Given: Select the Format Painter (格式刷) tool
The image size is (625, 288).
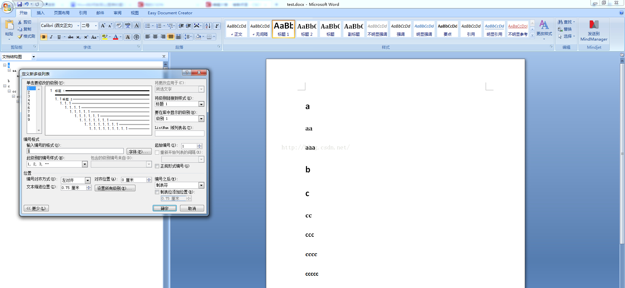Looking at the screenshot, I should (26, 36).
